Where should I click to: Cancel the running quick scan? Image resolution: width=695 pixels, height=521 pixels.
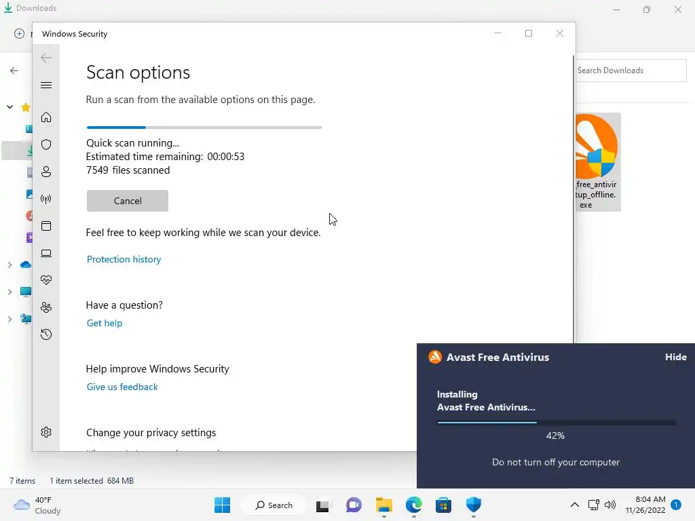pyautogui.click(x=128, y=201)
